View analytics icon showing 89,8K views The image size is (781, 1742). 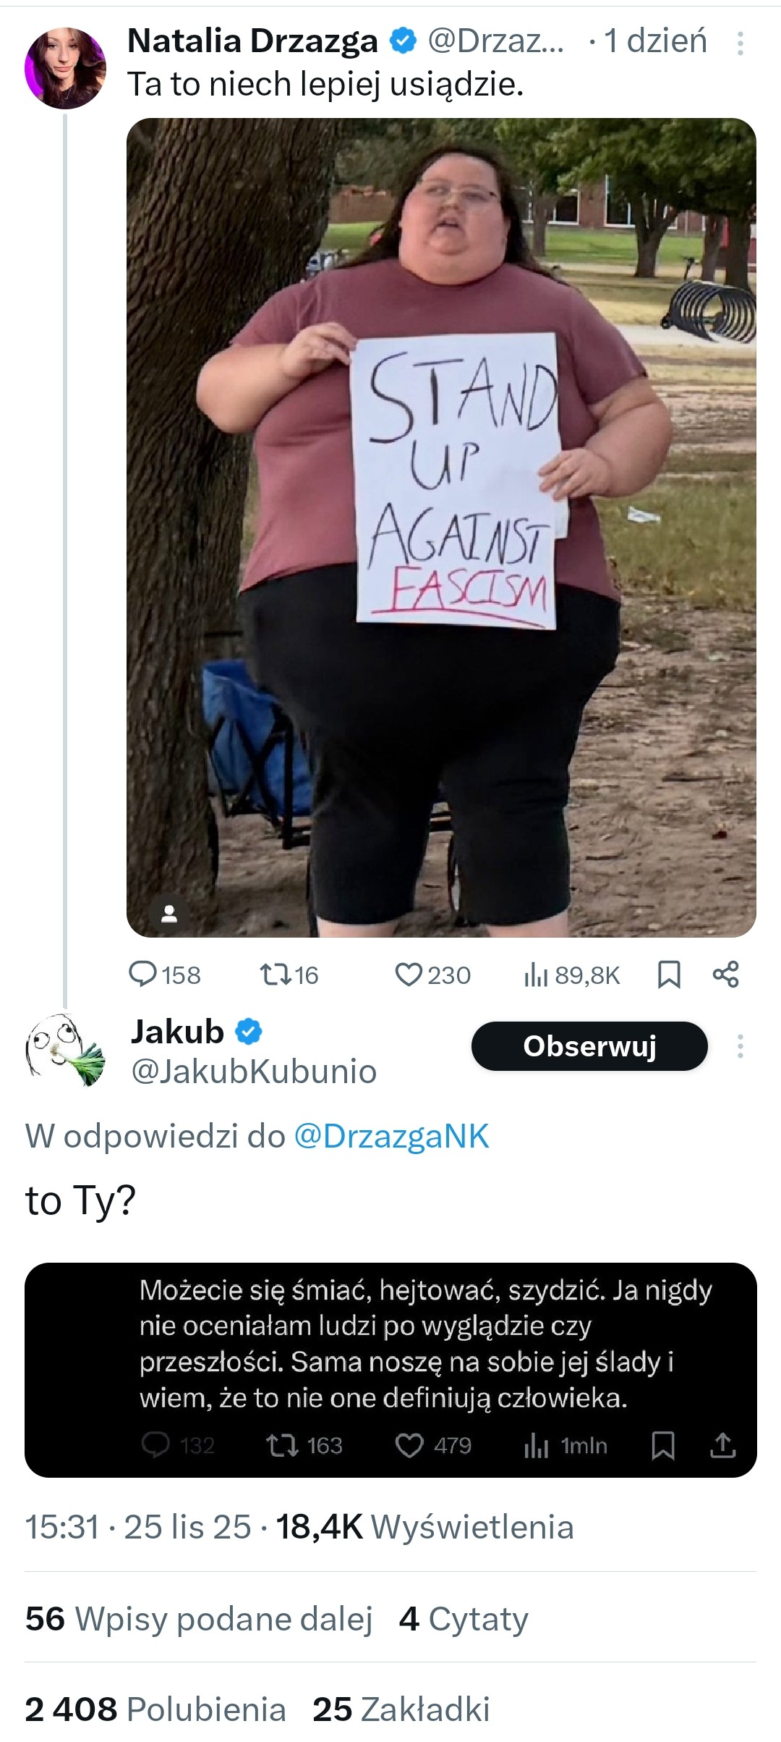[536, 975]
